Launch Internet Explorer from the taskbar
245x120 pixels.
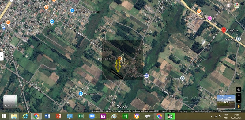click(25, 116)
